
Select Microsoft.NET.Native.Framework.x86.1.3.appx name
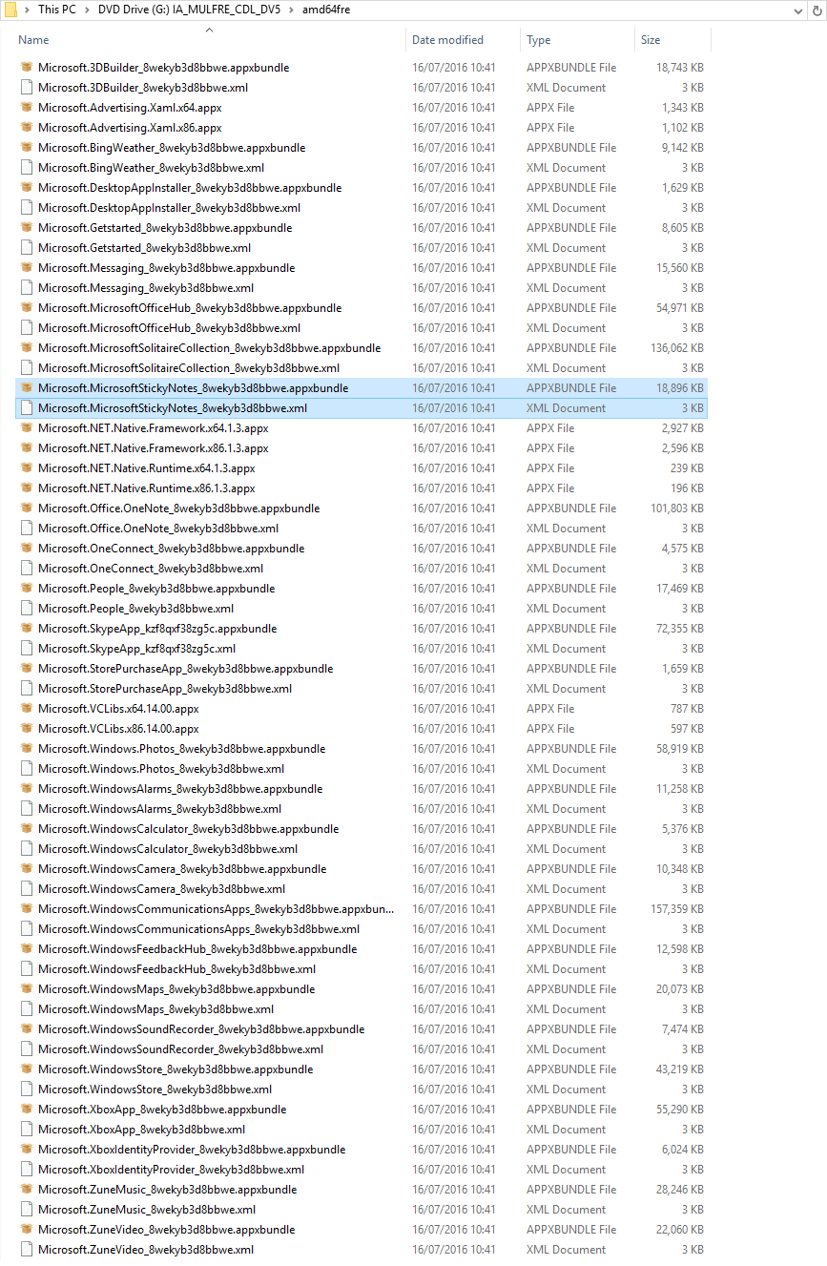pos(154,448)
